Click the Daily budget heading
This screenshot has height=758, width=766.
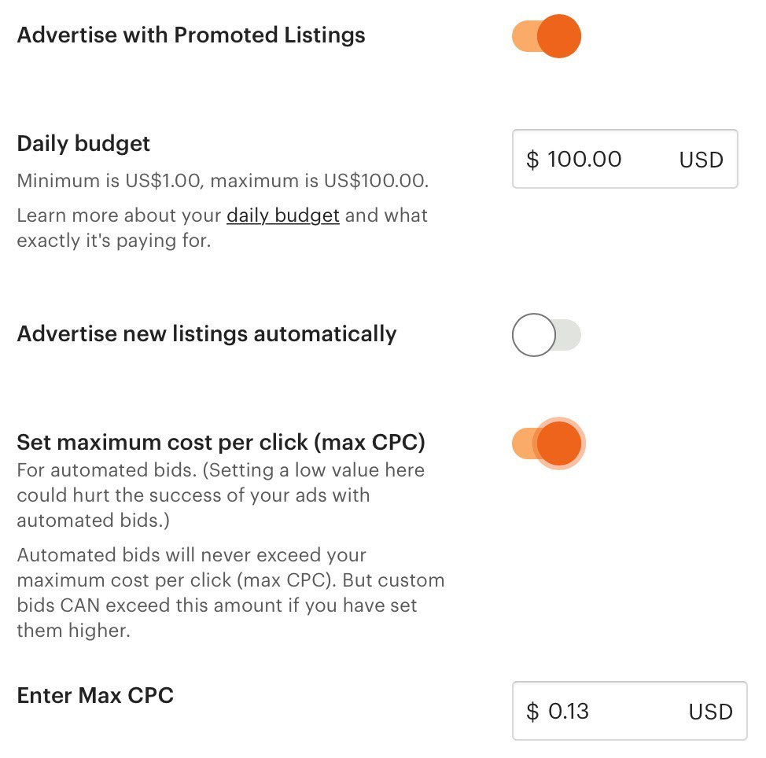[83, 144]
